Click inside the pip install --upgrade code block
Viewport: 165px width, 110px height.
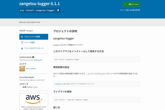tap(96, 99)
